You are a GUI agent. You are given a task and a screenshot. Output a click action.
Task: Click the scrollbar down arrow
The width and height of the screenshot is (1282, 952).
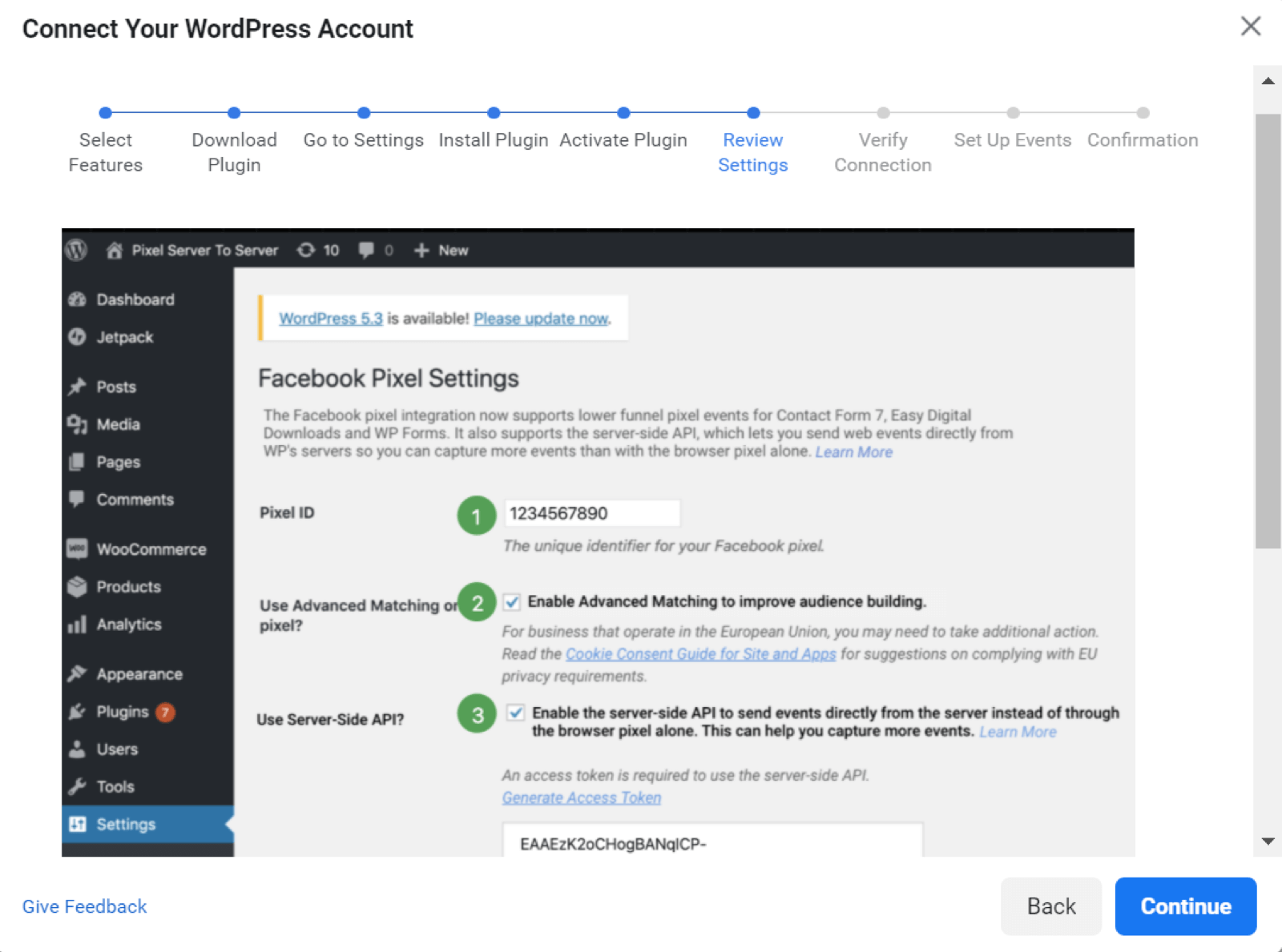tap(1268, 841)
